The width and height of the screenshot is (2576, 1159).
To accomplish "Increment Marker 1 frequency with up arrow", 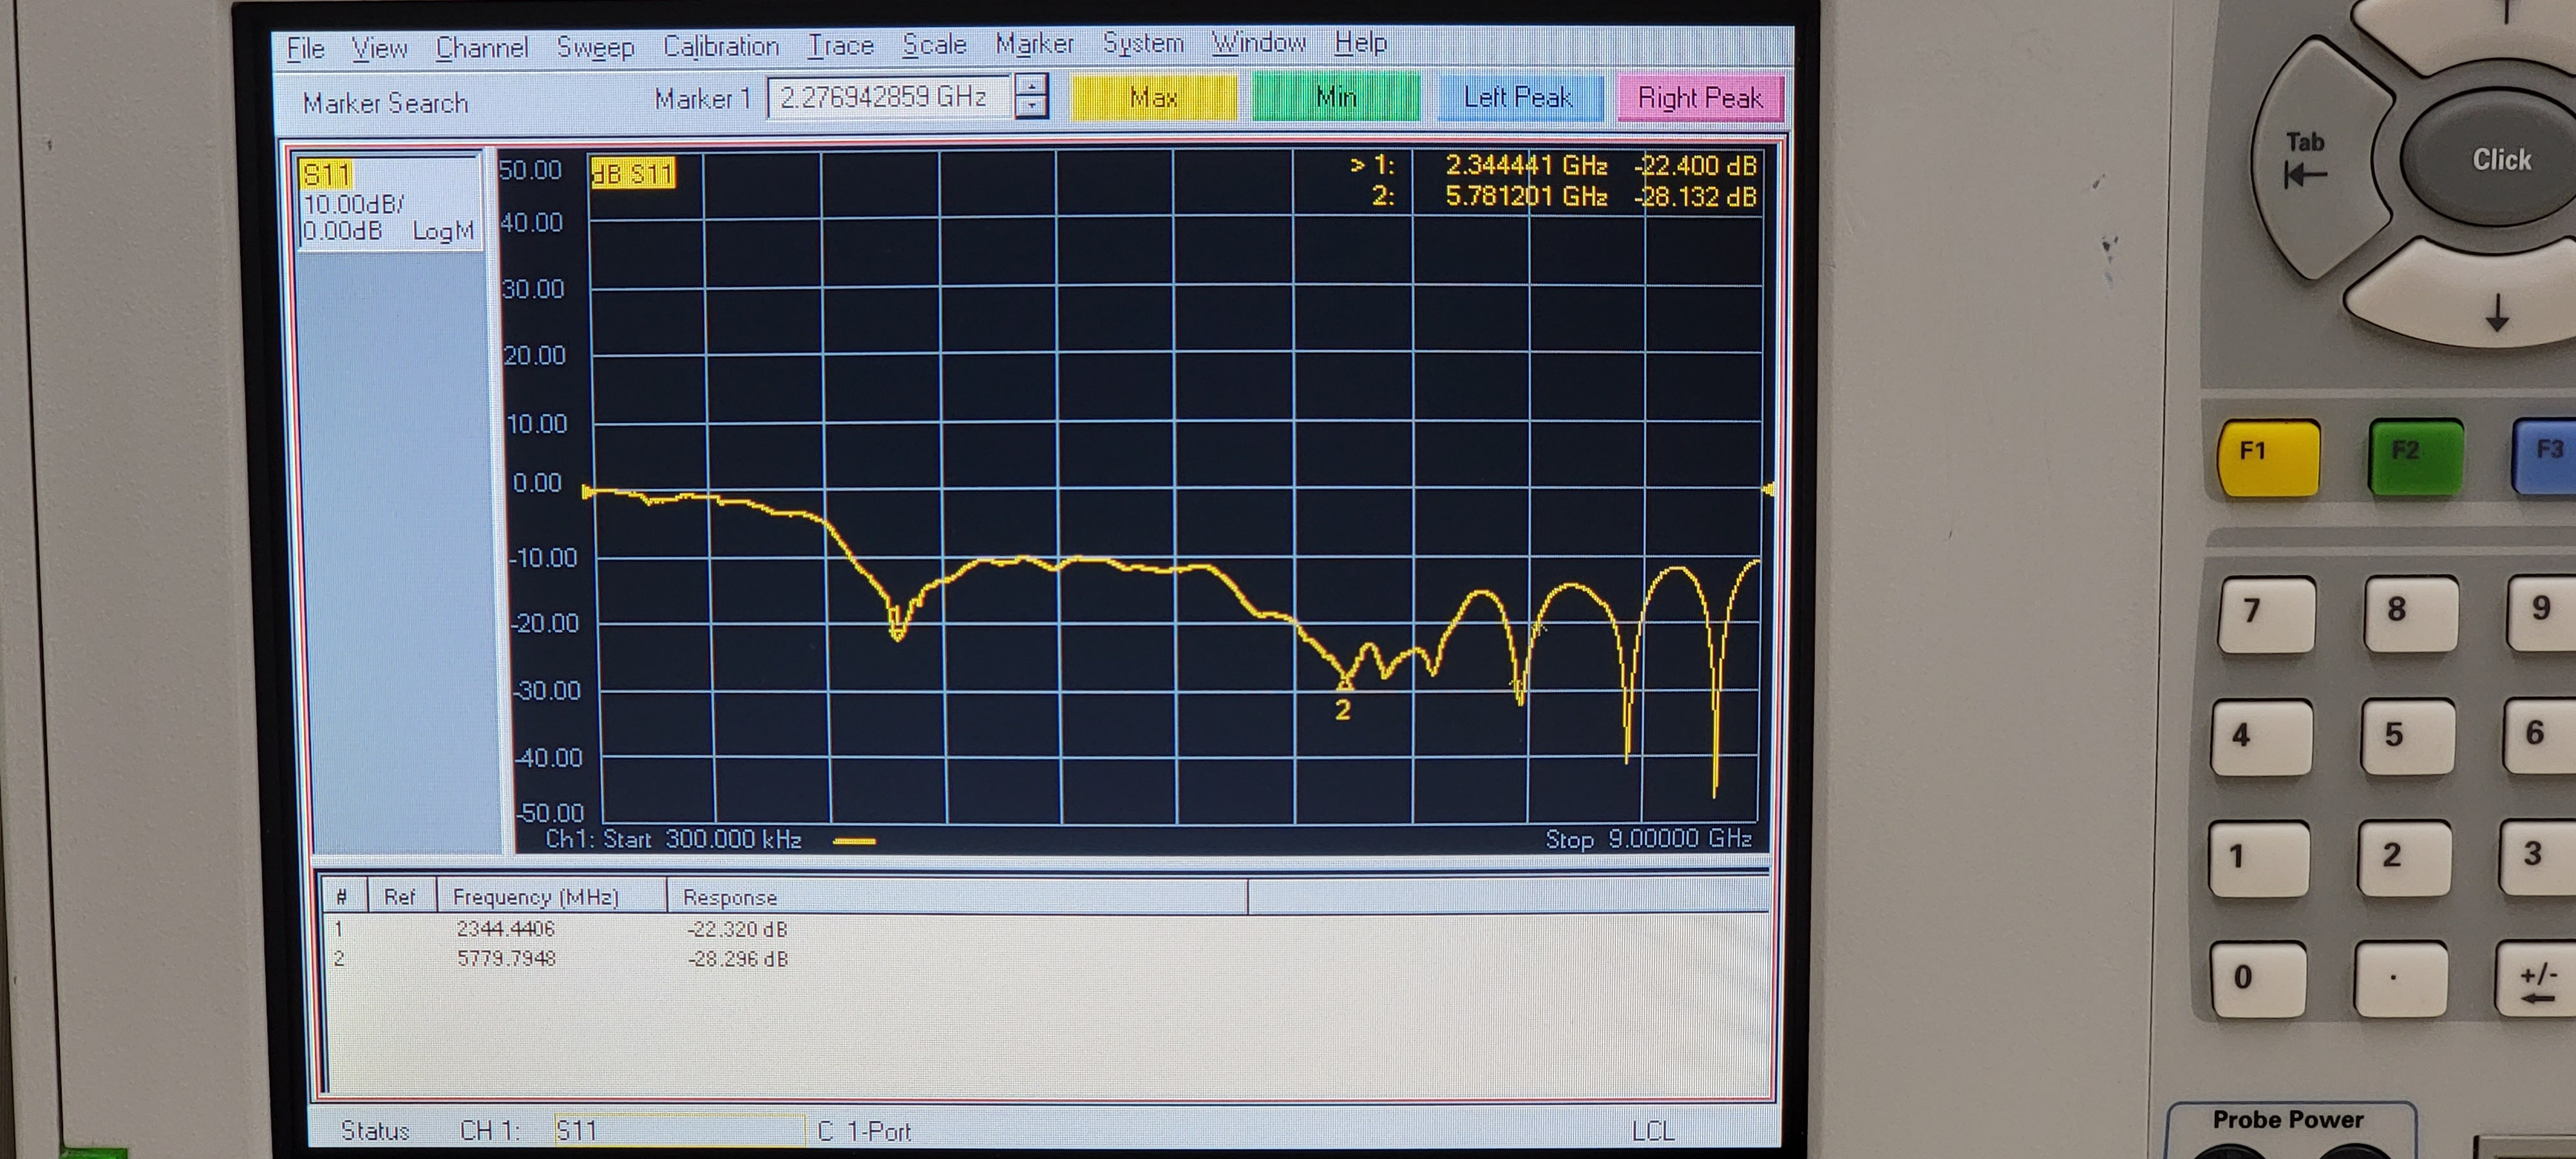I will coord(1031,86).
